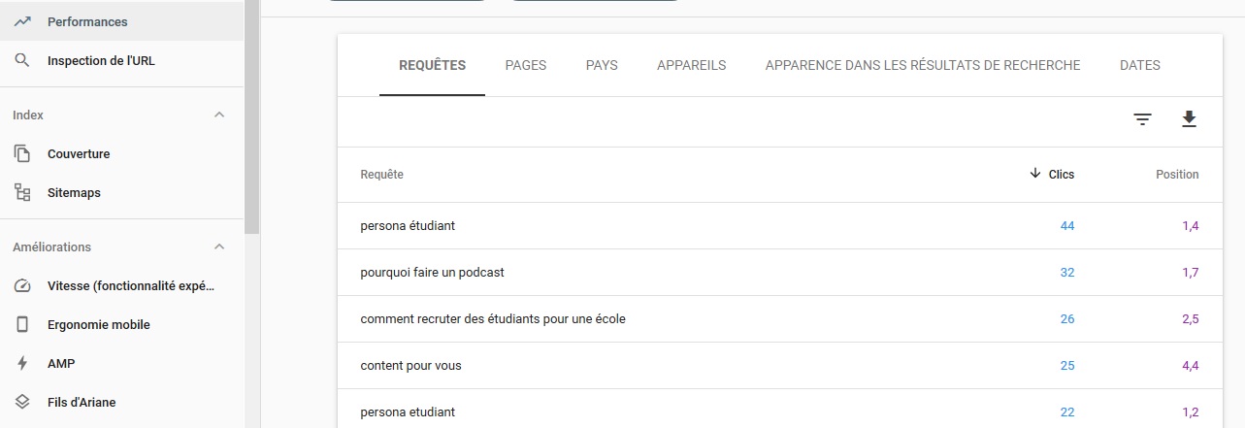The width and height of the screenshot is (1245, 428).
Task: Click the 22 clicks value
Action: tap(1067, 412)
